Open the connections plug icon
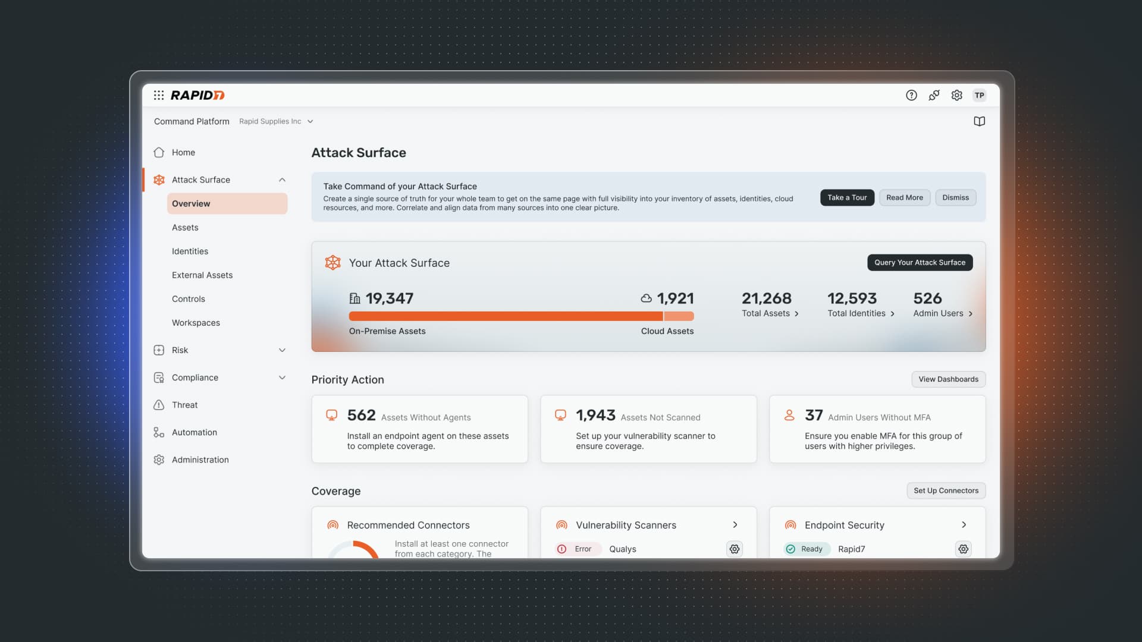The width and height of the screenshot is (1142, 642). click(934, 95)
